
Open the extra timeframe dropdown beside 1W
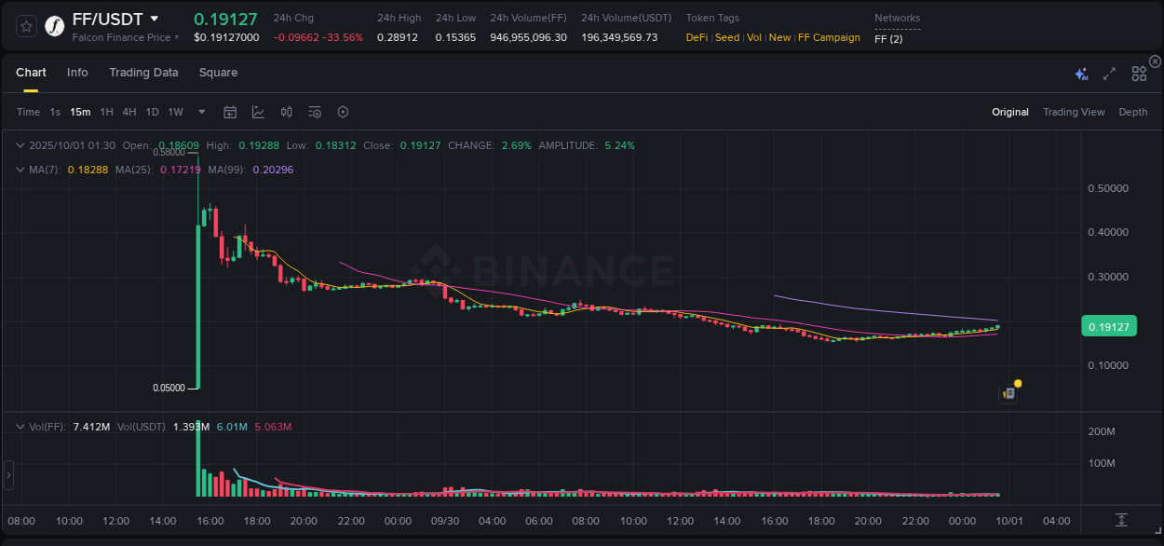200,112
